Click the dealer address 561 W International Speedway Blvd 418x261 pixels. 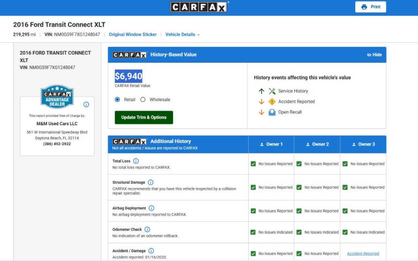57,132
